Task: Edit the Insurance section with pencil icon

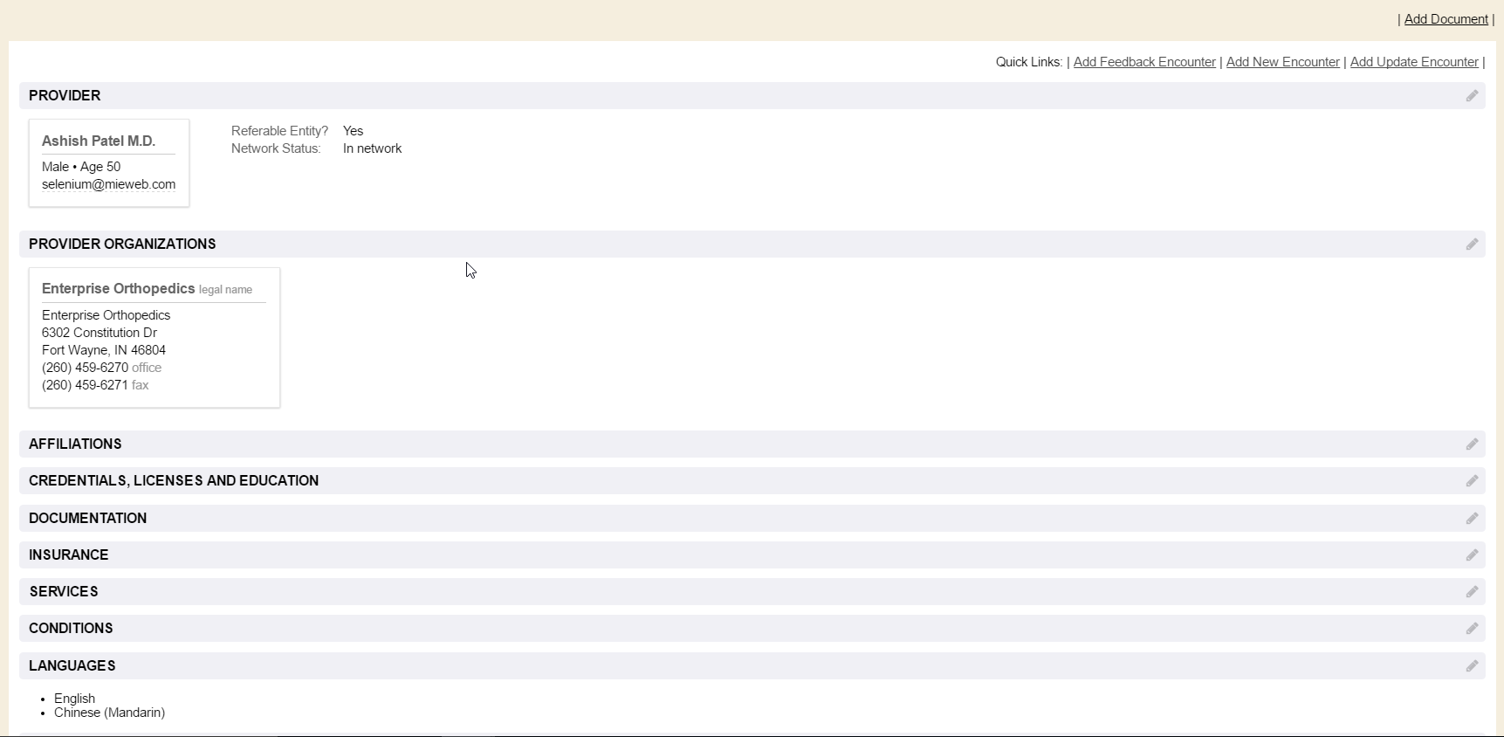Action: point(1472,555)
